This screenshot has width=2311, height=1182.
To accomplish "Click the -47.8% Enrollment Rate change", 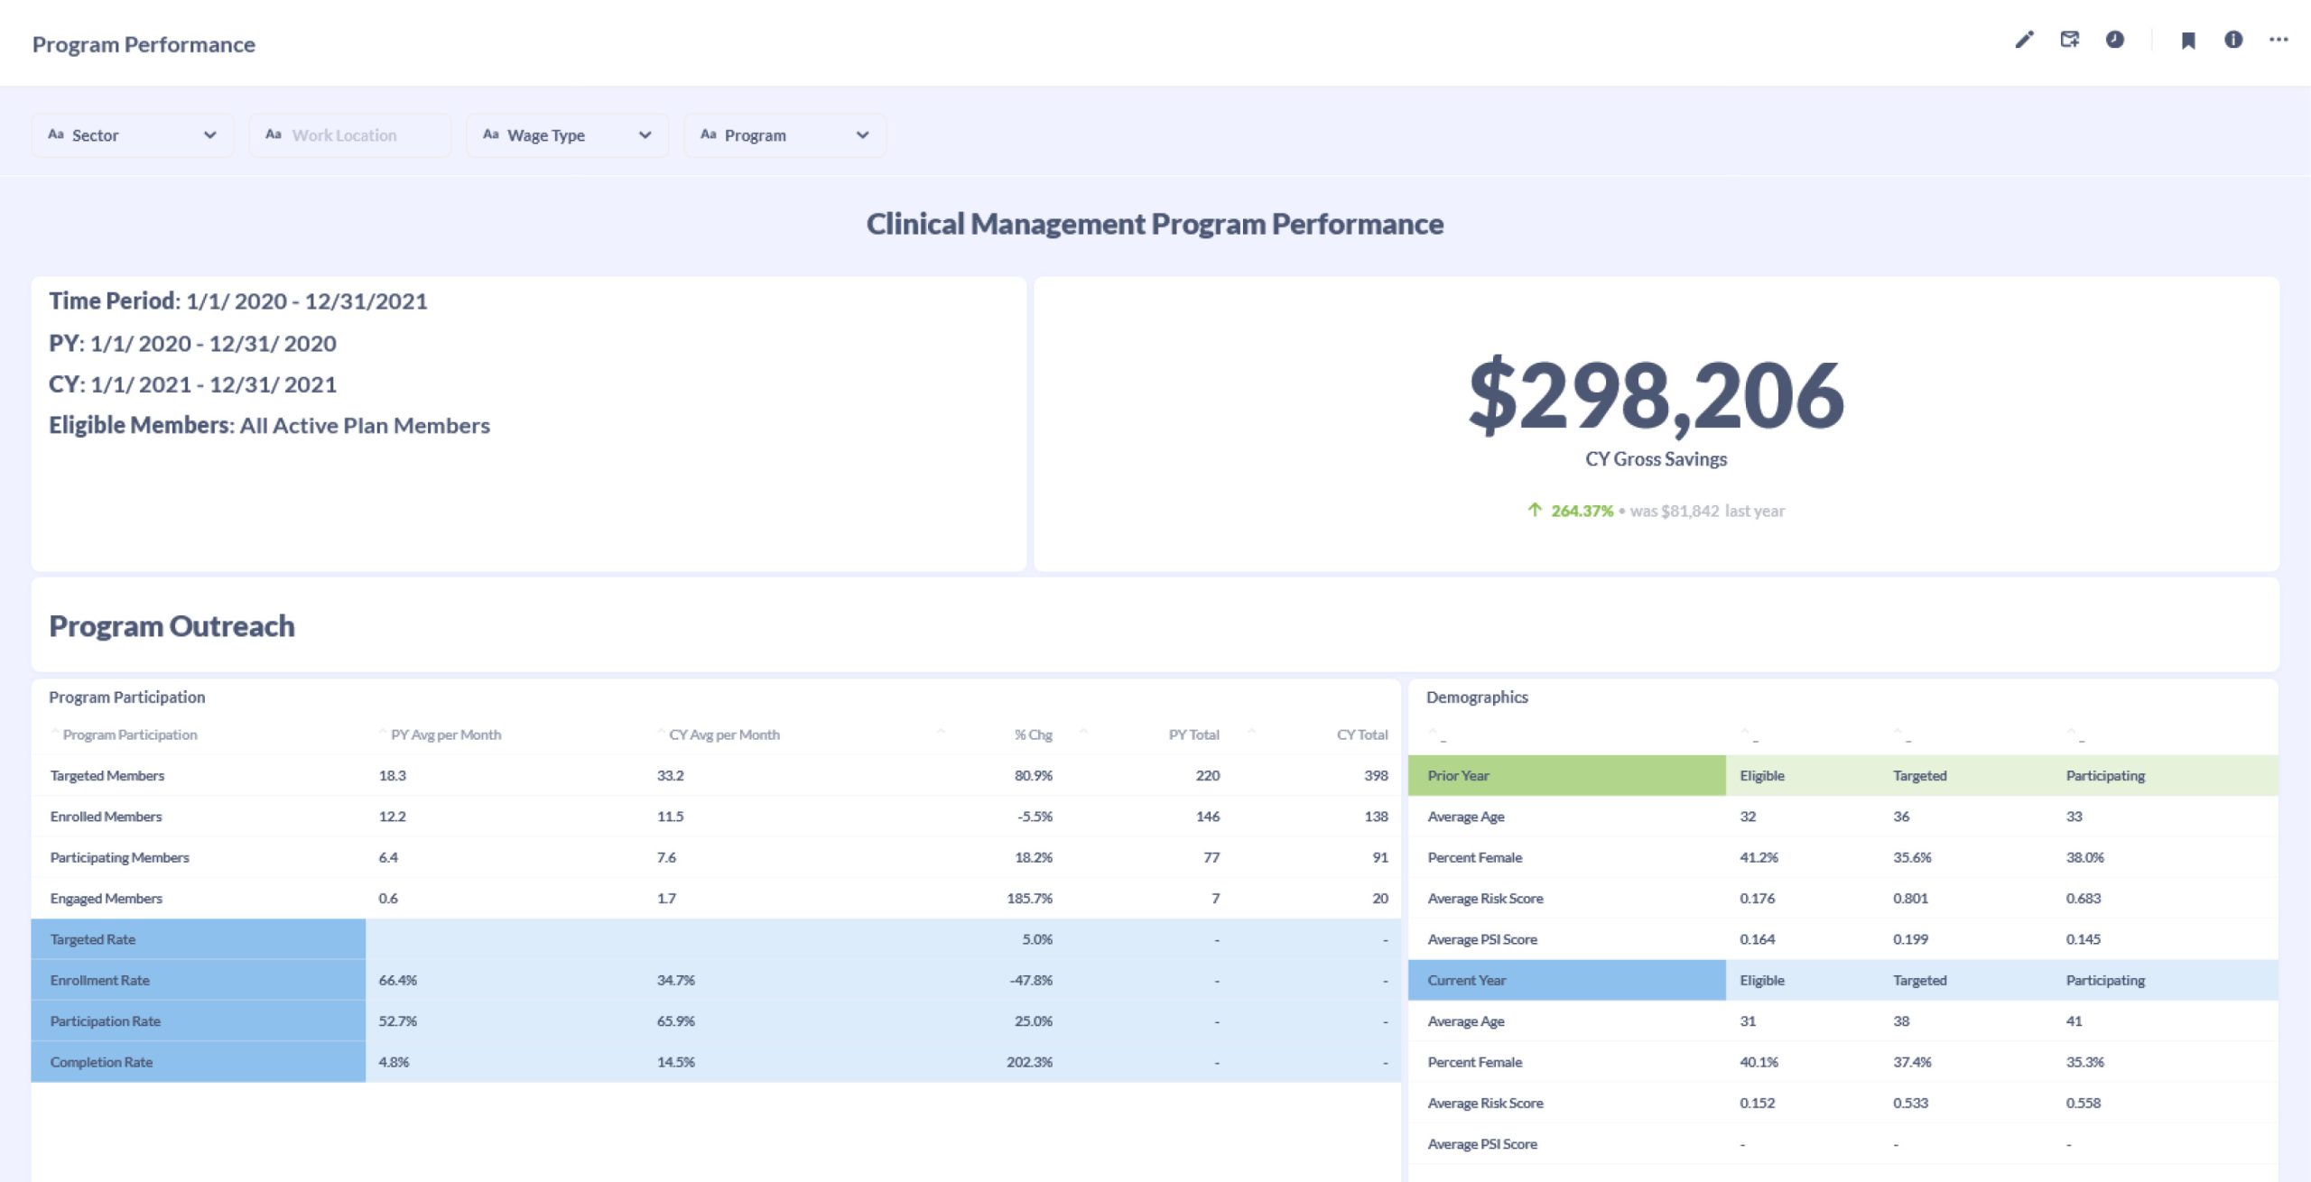I will pos(1031,980).
